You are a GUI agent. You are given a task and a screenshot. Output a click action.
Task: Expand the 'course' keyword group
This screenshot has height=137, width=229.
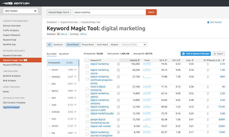(x=49, y=70)
